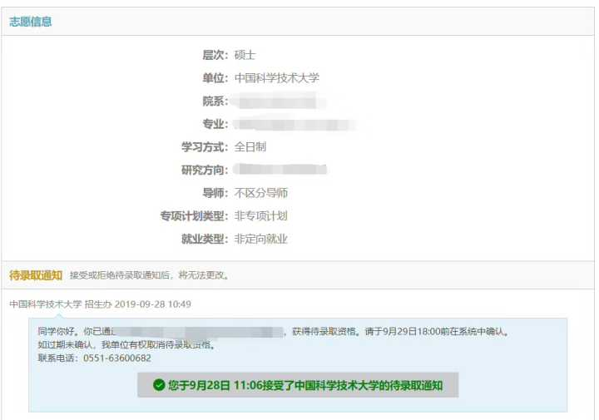599x420 pixels.
Task: Click the 待录取通知 section title
Action: tap(36, 275)
